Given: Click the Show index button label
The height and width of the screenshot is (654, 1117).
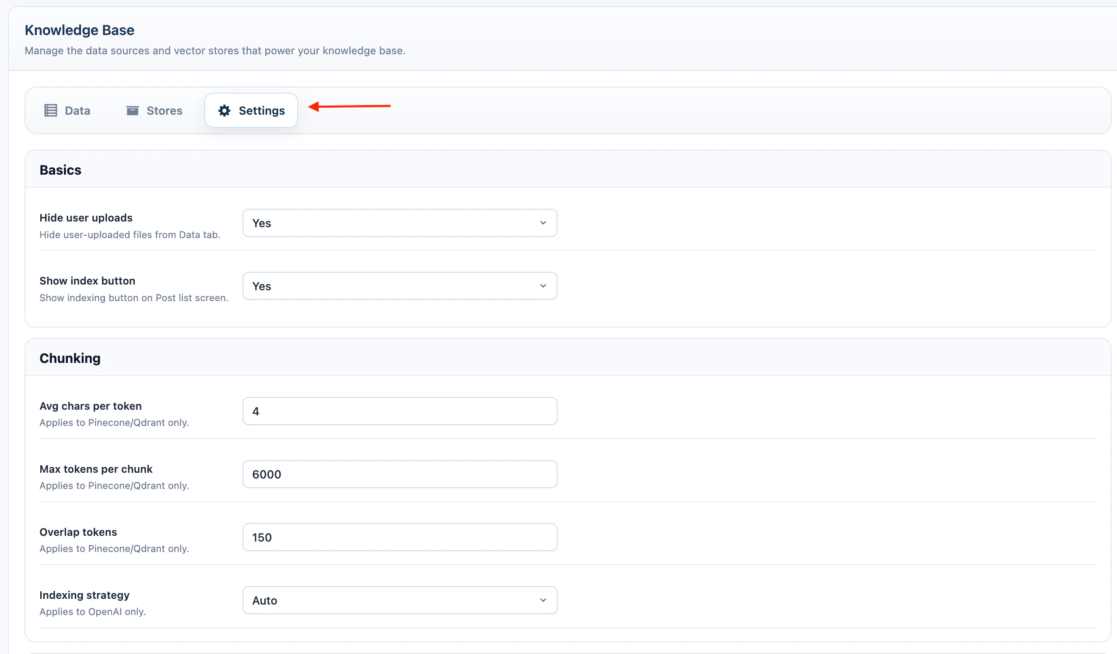Looking at the screenshot, I should click(x=88, y=281).
